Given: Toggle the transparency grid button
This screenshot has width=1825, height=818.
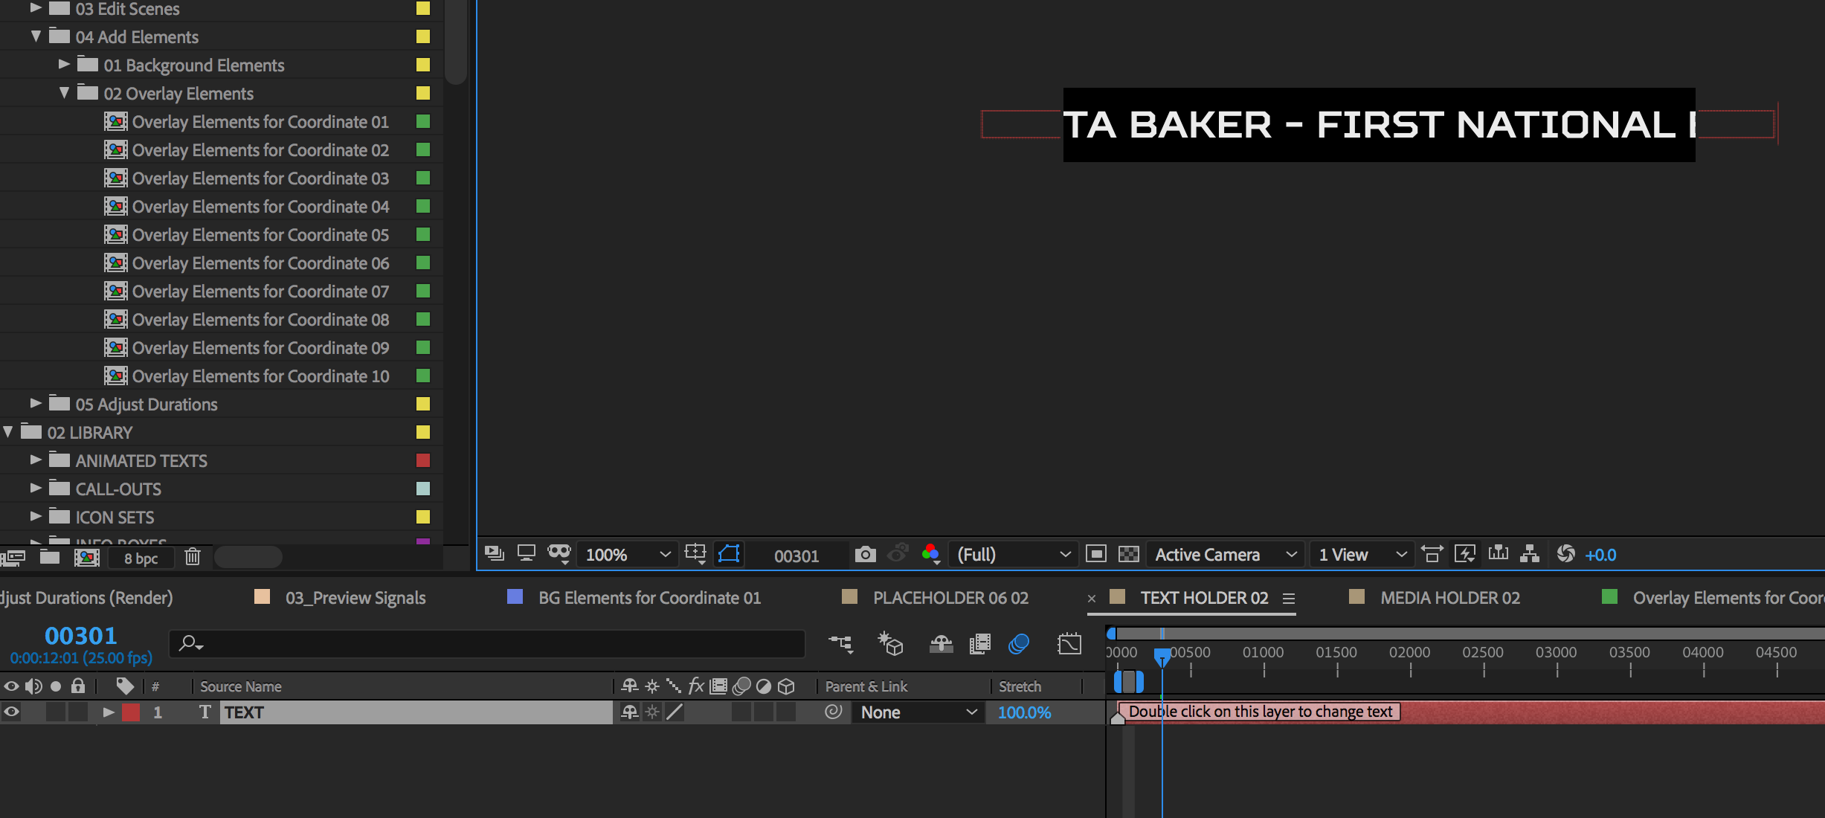Looking at the screenshot, I should click(1128, 555).
